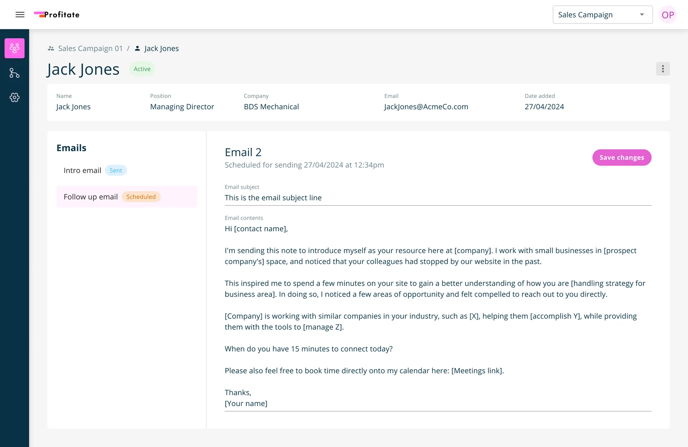Click the date added 27/04/2024 value
The width and height of the screenshot is (688, 447).
tap(544, 107)
